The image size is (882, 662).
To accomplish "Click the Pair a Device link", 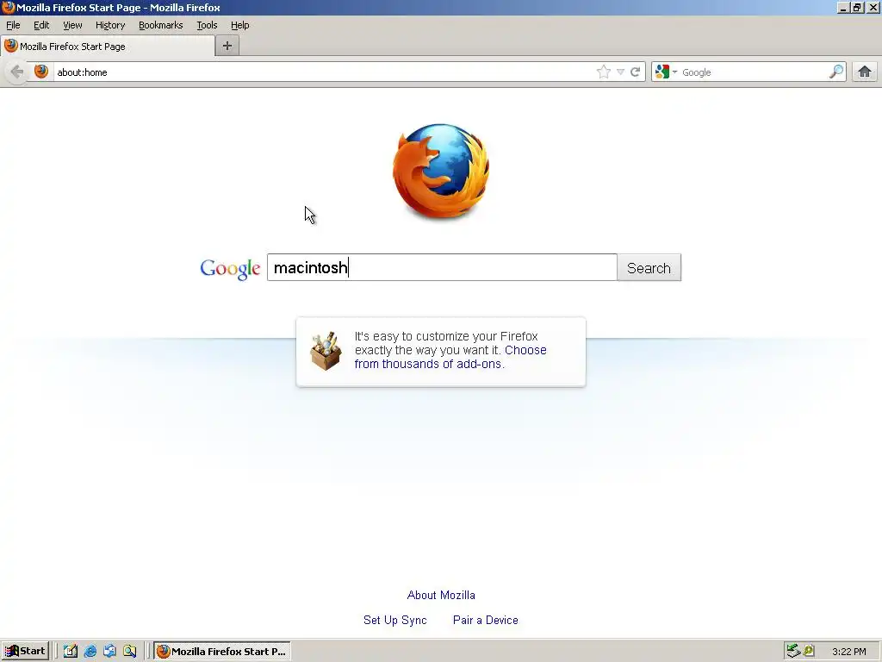I will pyautogui.click(x=486, y=620).
